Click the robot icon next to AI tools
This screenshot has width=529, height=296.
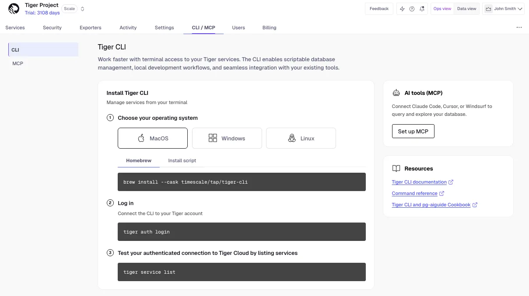tap(396, 93)
